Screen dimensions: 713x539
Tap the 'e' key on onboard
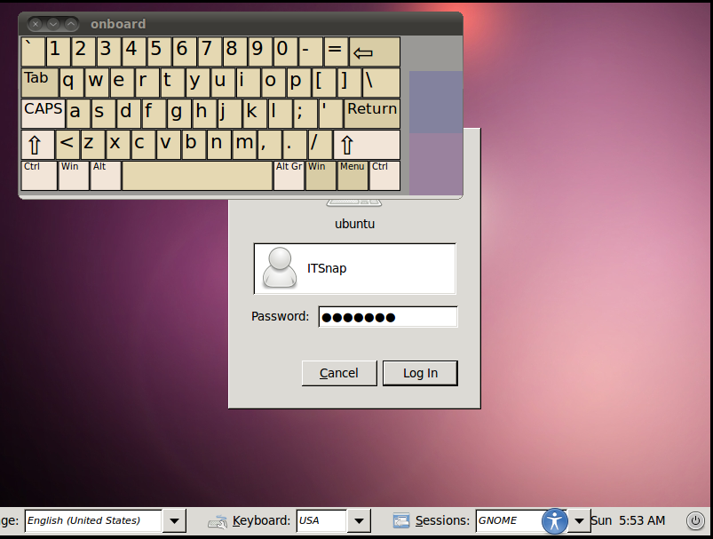[122, 83]
